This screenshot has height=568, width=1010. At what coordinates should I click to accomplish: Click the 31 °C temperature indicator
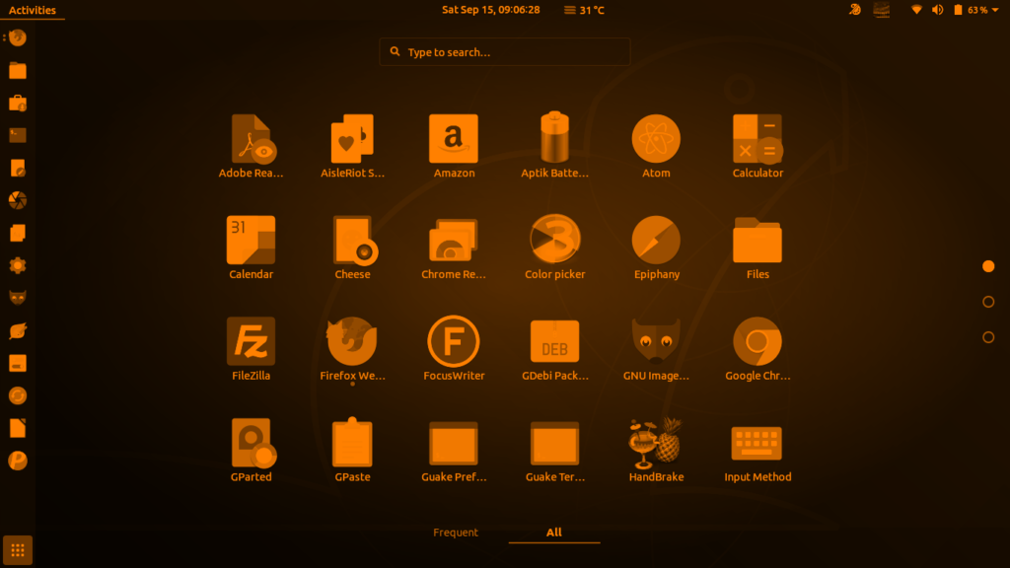click(x=584, y=10)
